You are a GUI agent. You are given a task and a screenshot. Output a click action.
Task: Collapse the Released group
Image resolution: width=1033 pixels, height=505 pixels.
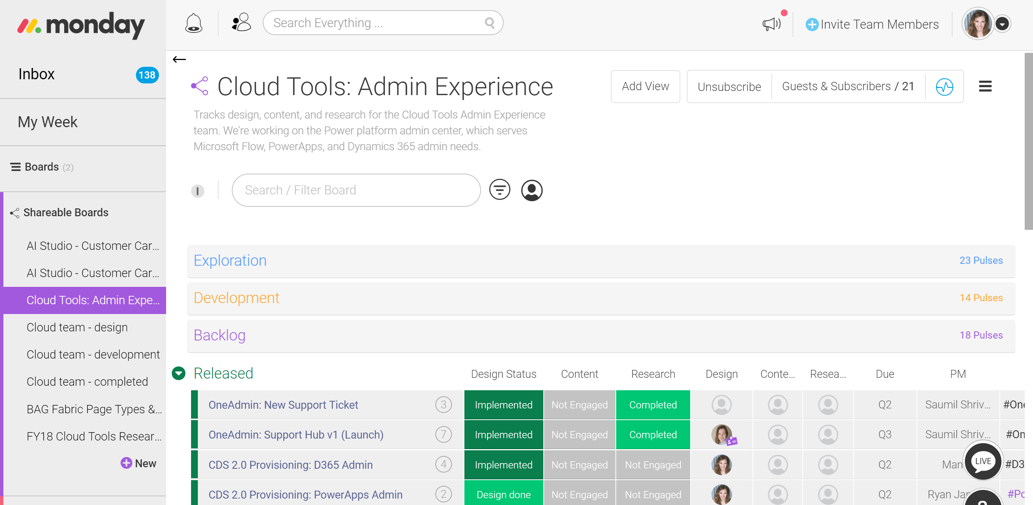(179, 373)
